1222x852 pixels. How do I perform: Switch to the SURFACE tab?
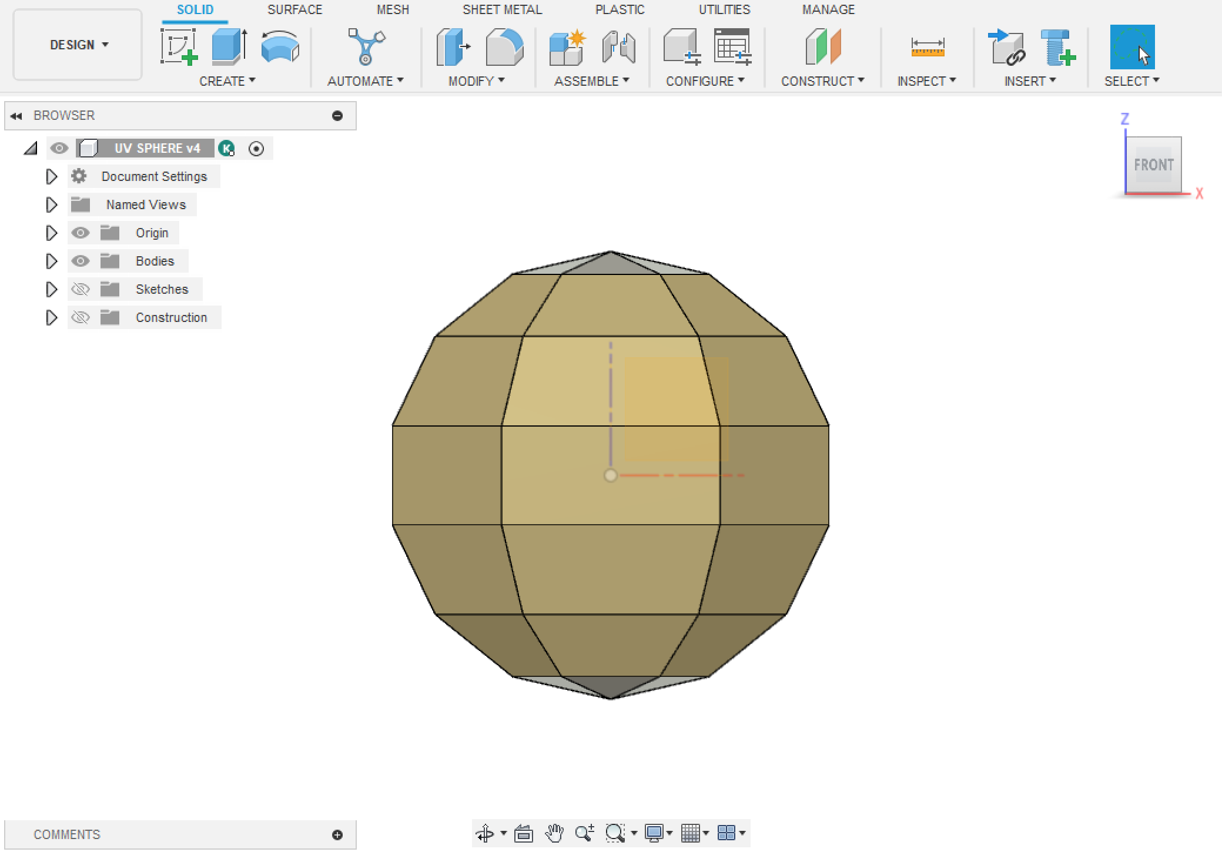(x=295, y=9)
